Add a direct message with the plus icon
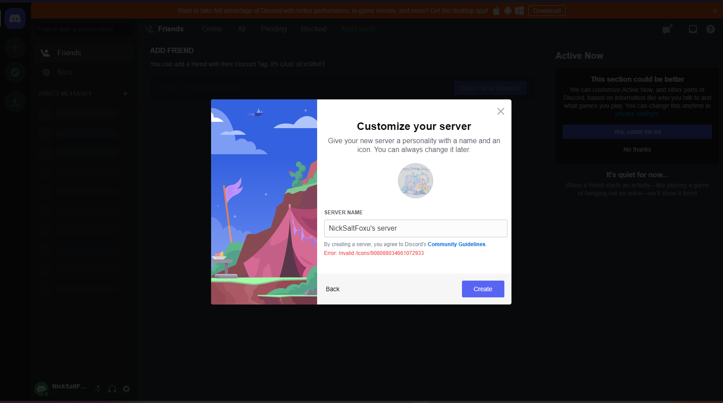 click(125, 93)
